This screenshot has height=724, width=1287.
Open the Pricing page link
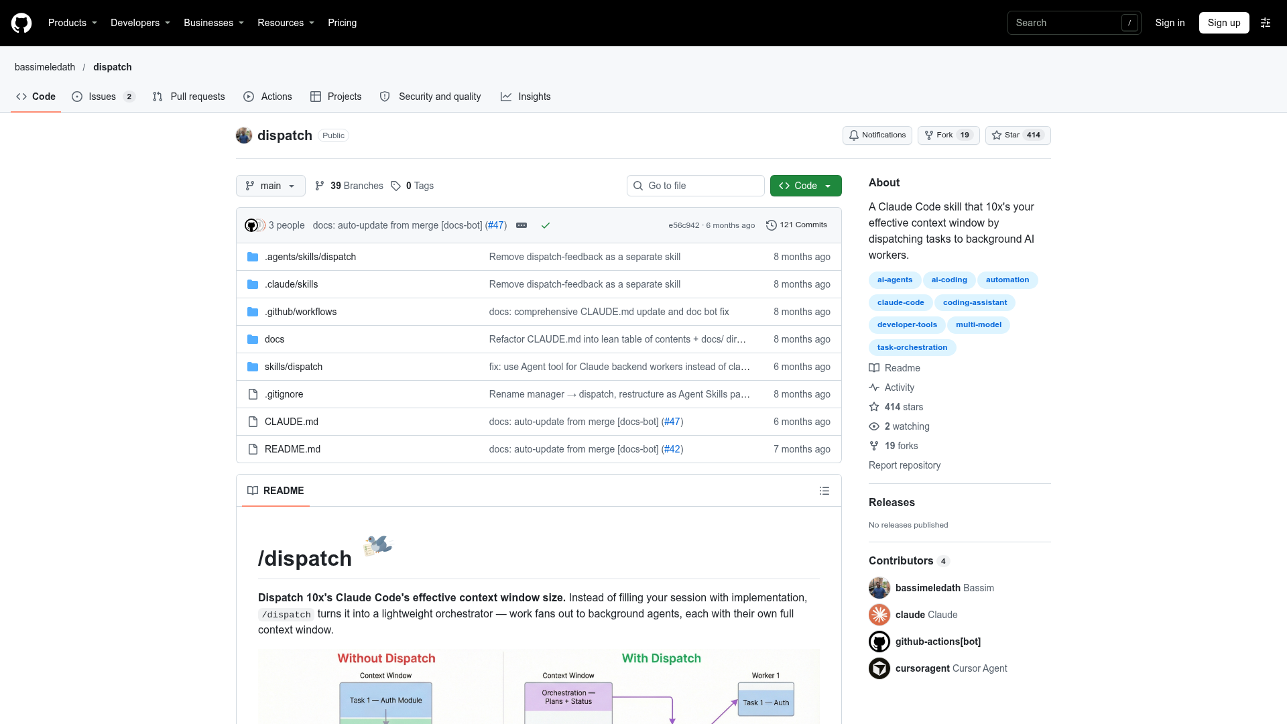tap(343, 23)
